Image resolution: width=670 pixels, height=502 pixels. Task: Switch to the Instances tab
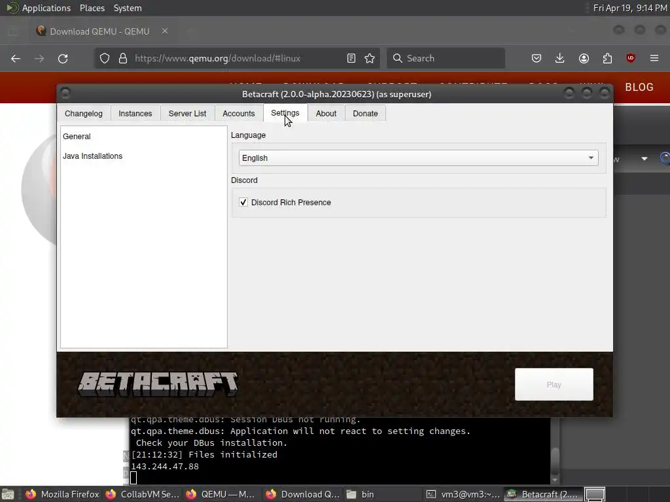135,114
